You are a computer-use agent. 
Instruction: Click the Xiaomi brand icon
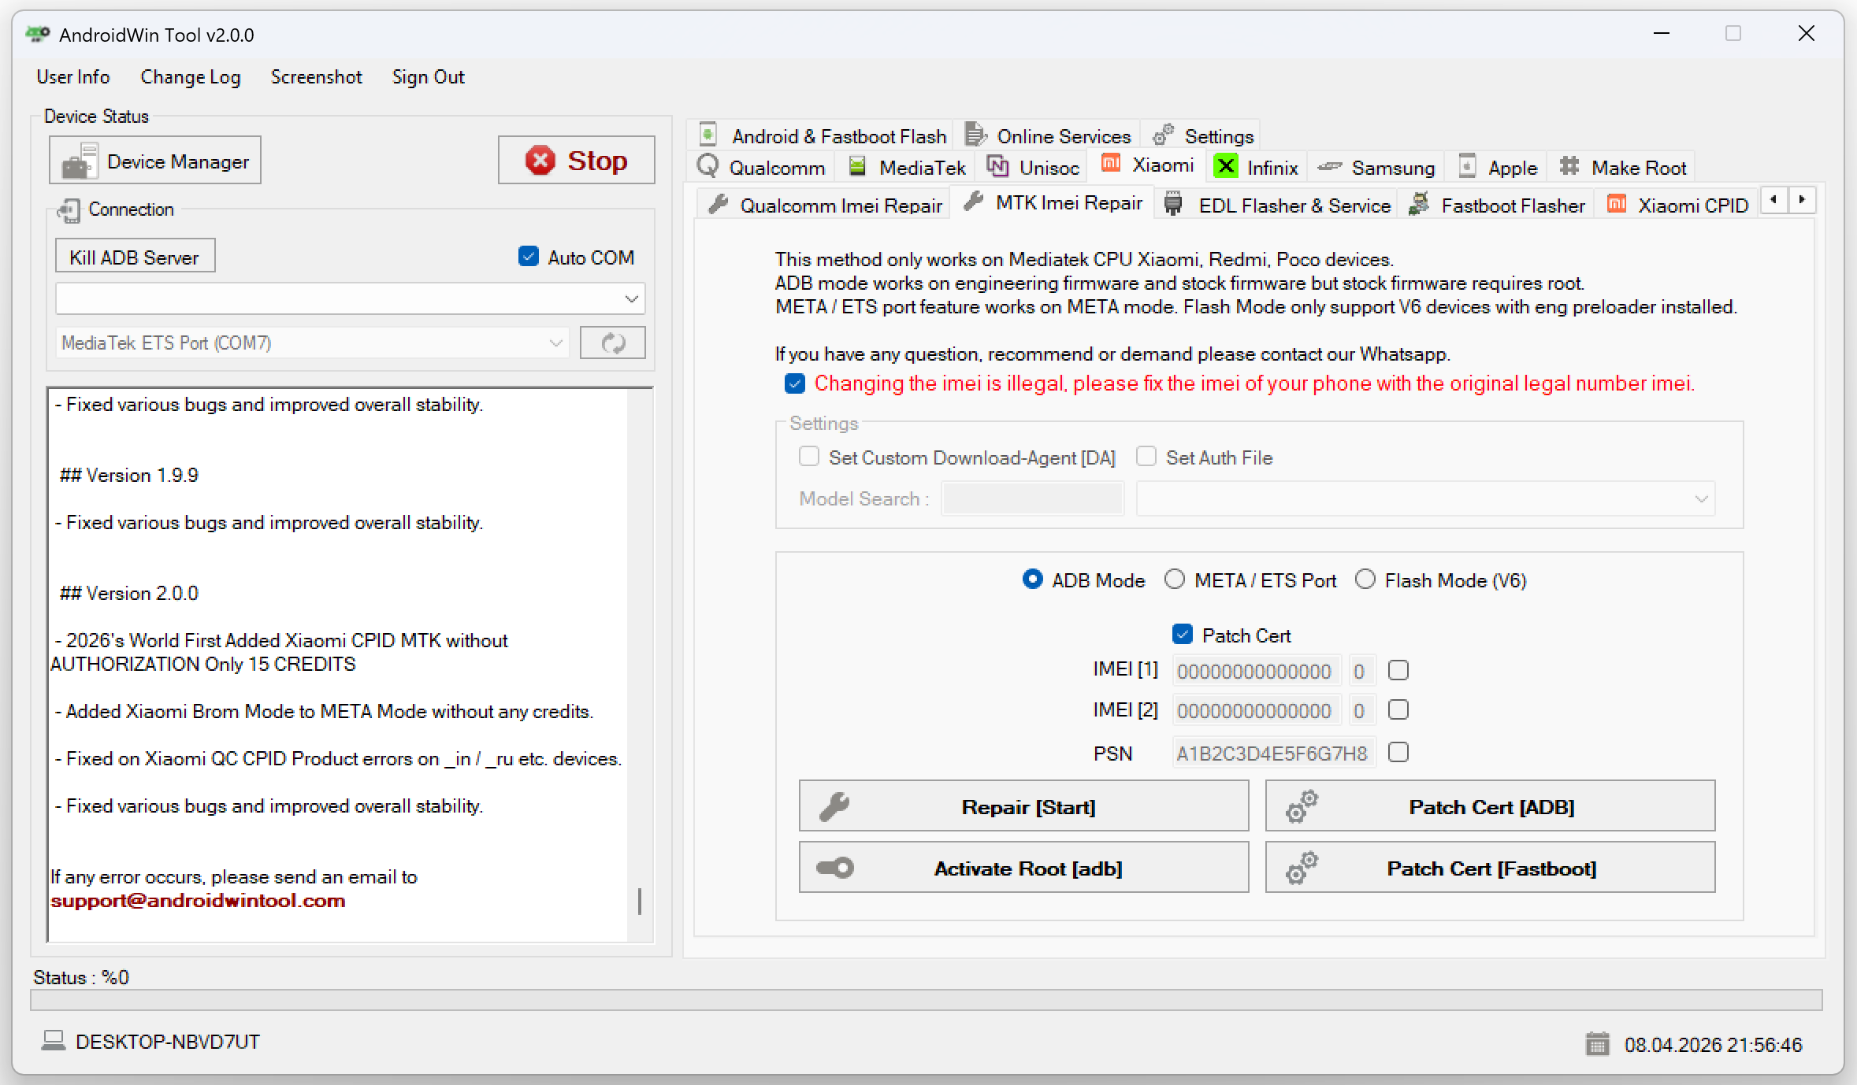pos(1112,165)
